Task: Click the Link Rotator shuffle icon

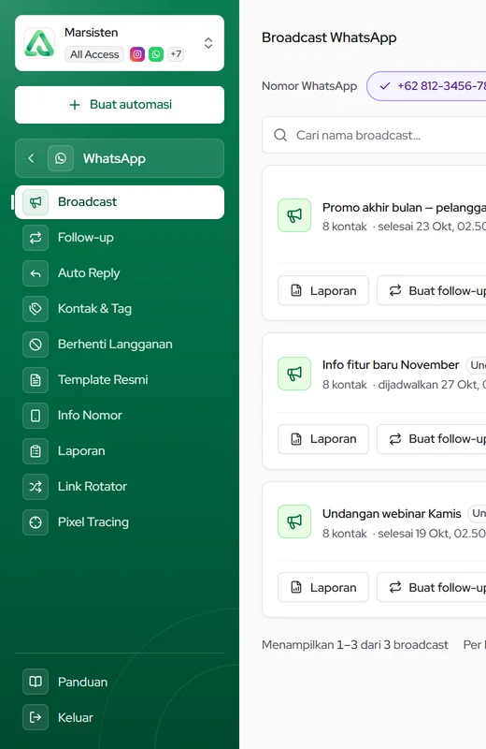Action: tap(36, 487)
